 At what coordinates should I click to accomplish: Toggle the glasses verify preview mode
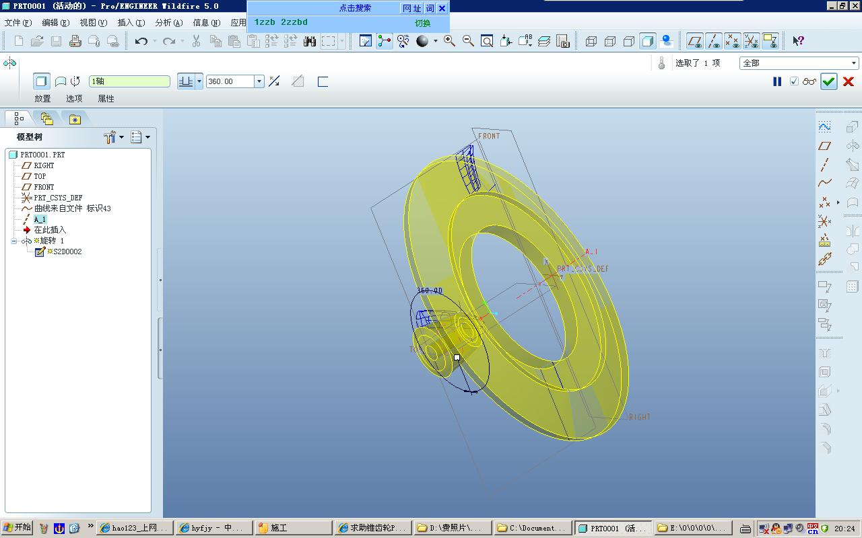click(x=809, y=81)
